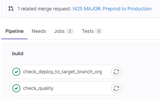The height and width of the screenshot is (100, 160).
Task: Click the blue underline beneath Pipeline tab
Action: 14,39
